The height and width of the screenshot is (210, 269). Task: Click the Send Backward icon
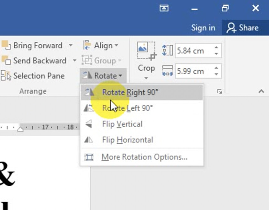(x=6, y=60)
